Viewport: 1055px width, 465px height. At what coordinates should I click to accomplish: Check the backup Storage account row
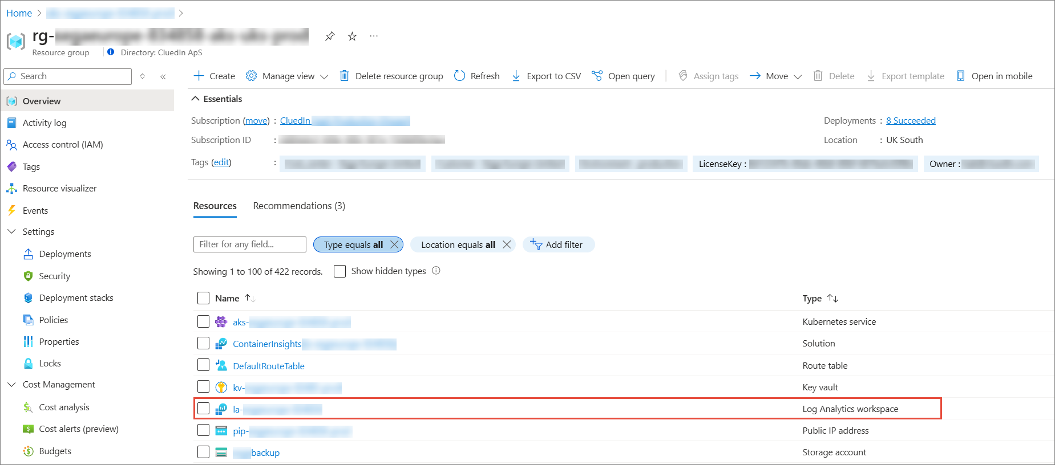pos(203,452)
